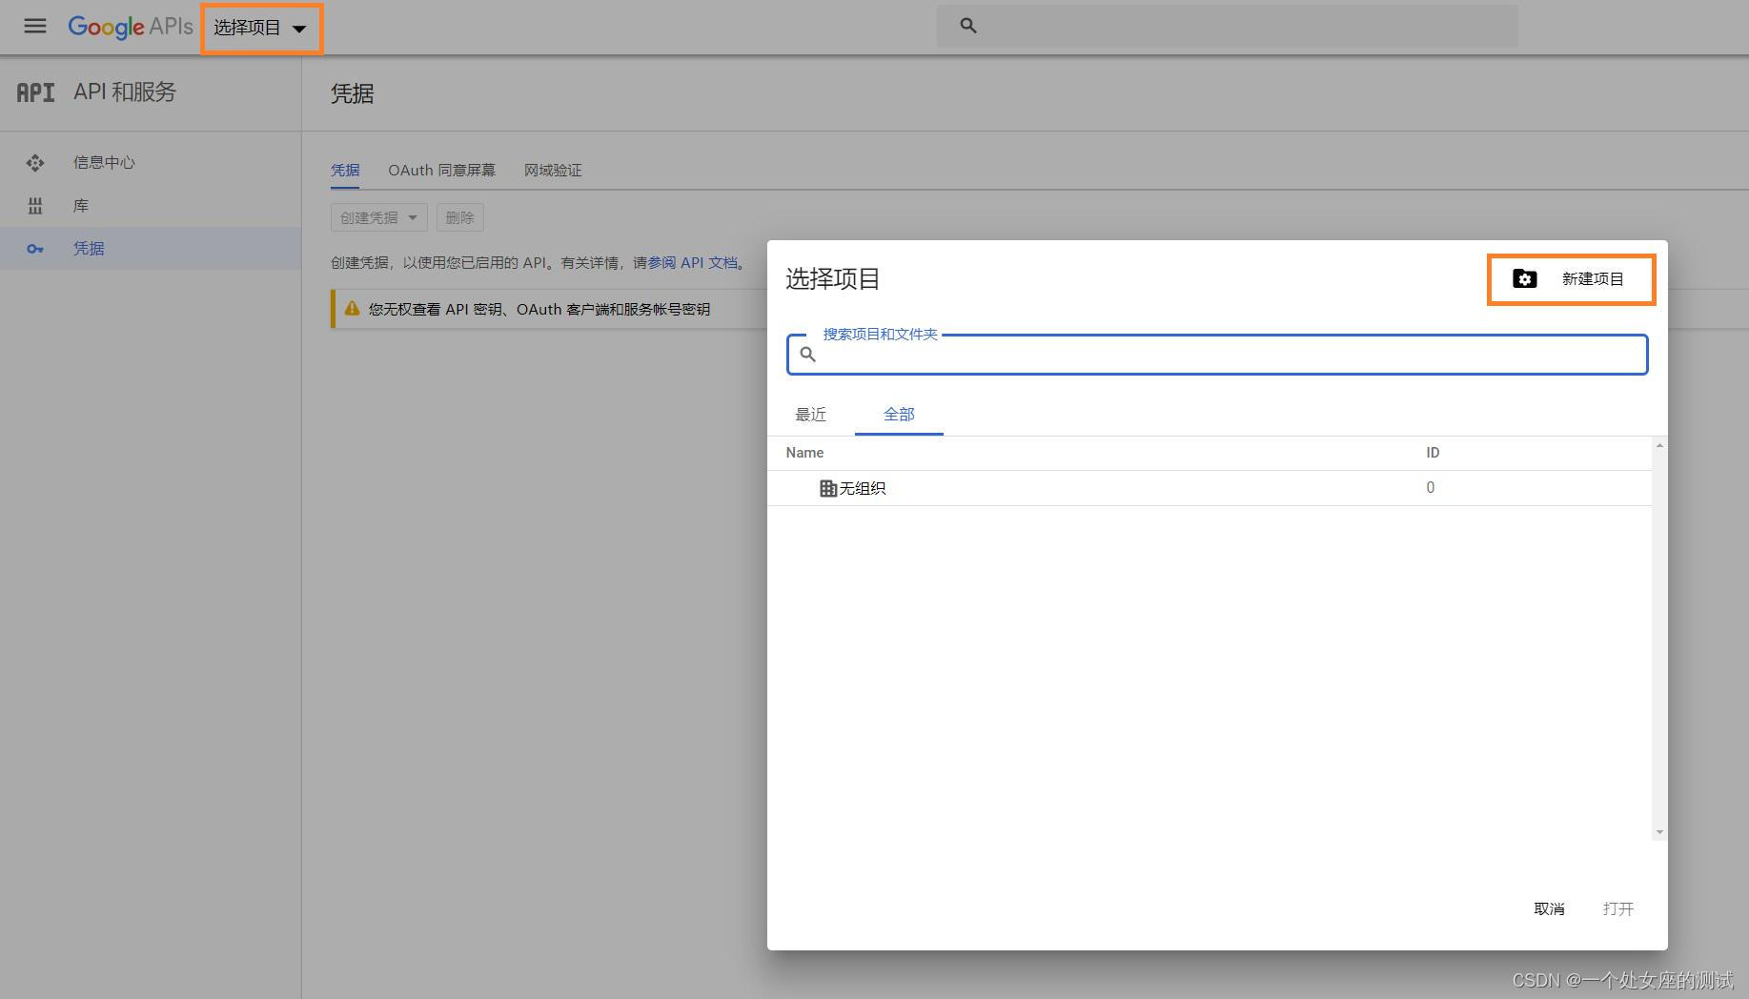Select 凭据 in the sidebar

[151, 248]
